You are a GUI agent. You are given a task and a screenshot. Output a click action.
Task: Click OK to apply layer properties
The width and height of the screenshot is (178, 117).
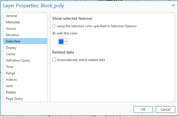tap(143, 109)
